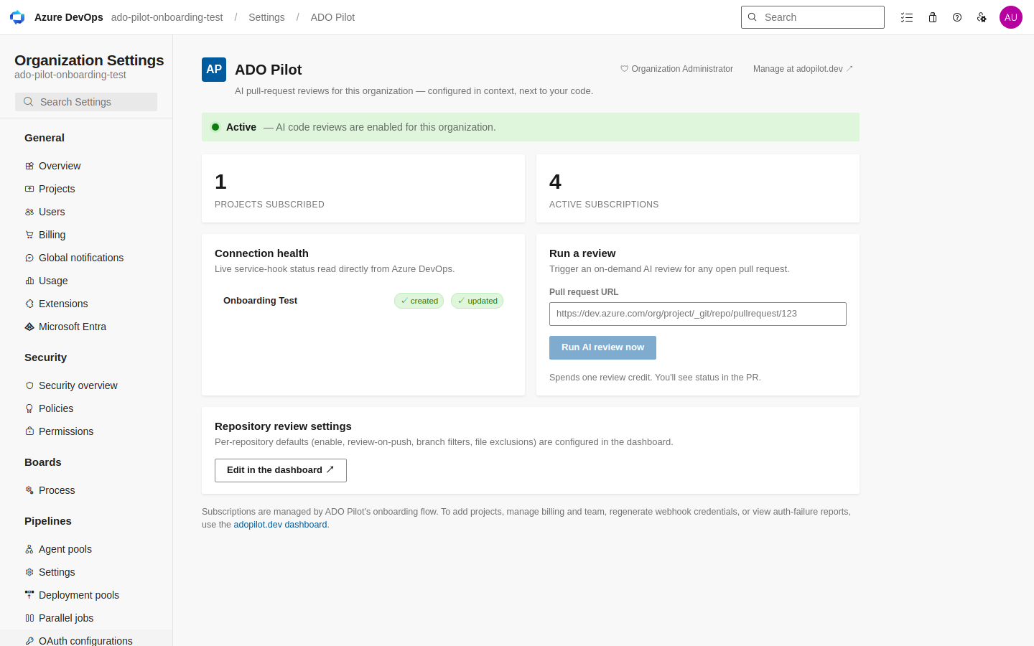The image size is (1034, 646).
Task: Follow the adopilot.dev dashboard link
Action: coord(280,525)
